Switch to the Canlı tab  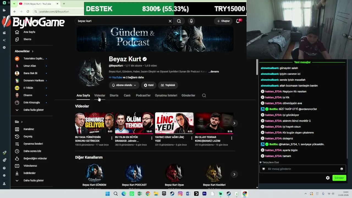point(127,95)
